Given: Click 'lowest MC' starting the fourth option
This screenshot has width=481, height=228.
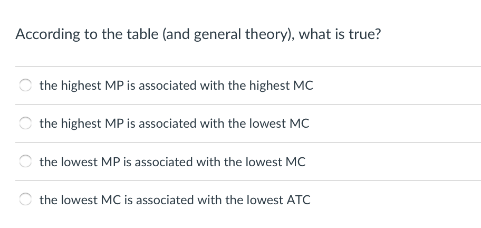Looking at the screenshot, I should 91,200.
